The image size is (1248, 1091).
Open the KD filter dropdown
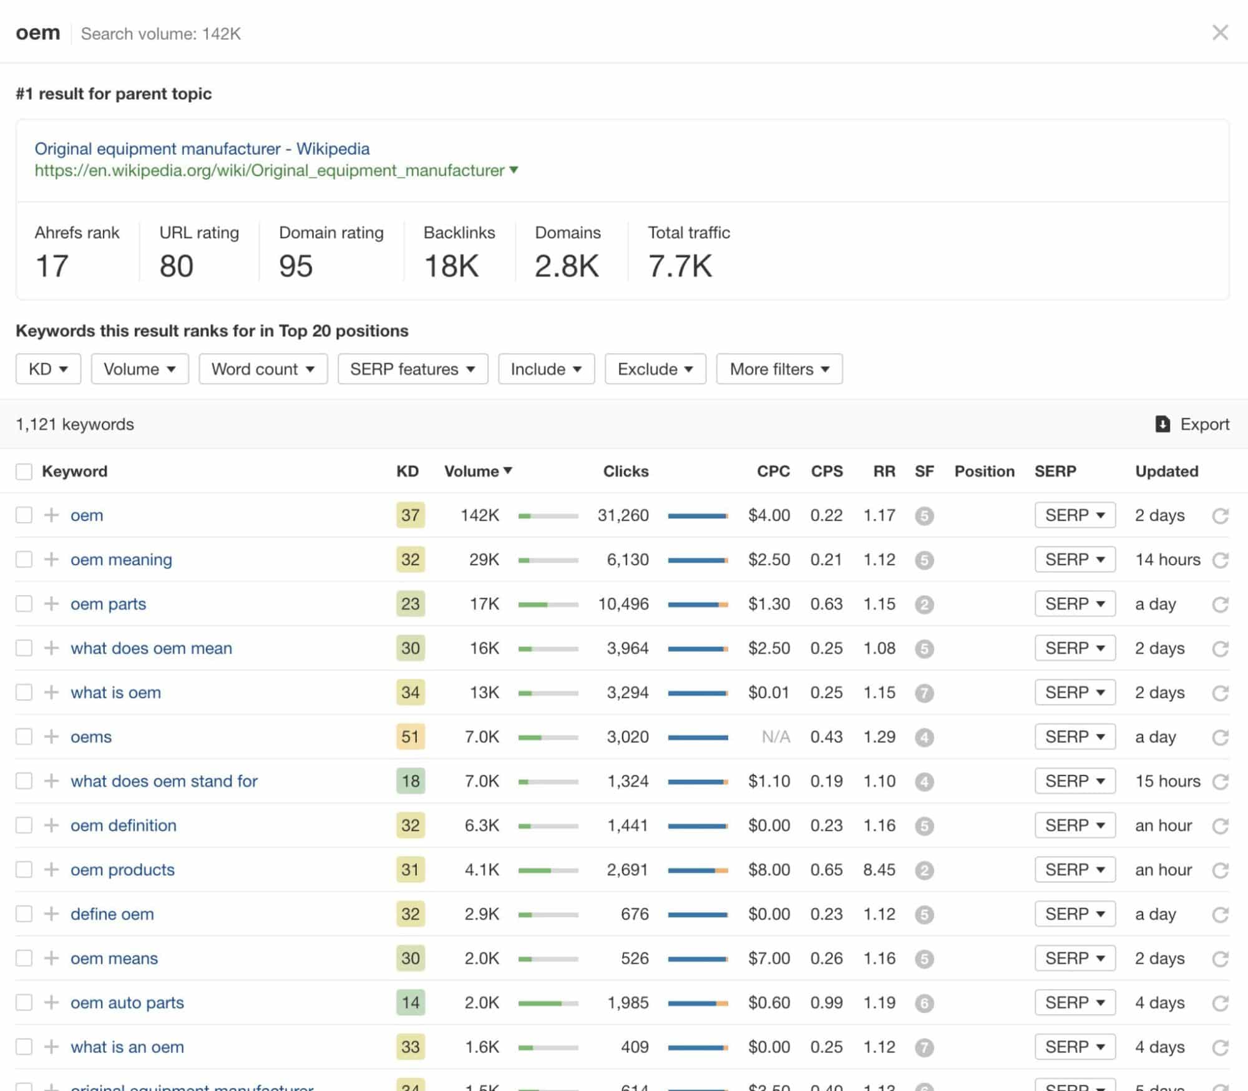48,369
